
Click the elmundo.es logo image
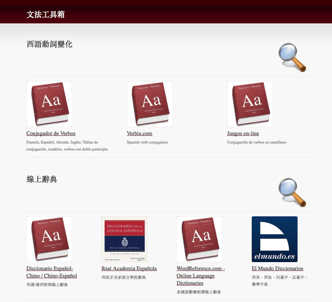click(274, 239)
